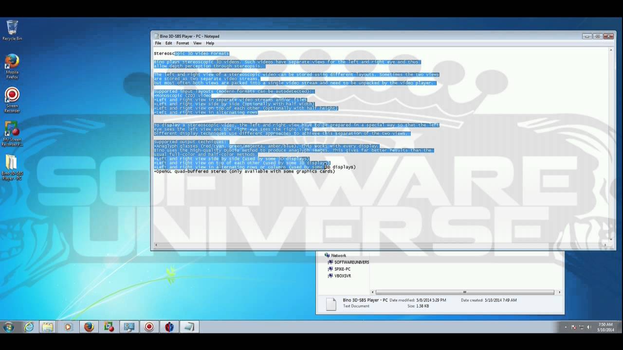The image size is (623, 350).
Task: Open the View menu in Notepad
Action: (x=197, y=43)
